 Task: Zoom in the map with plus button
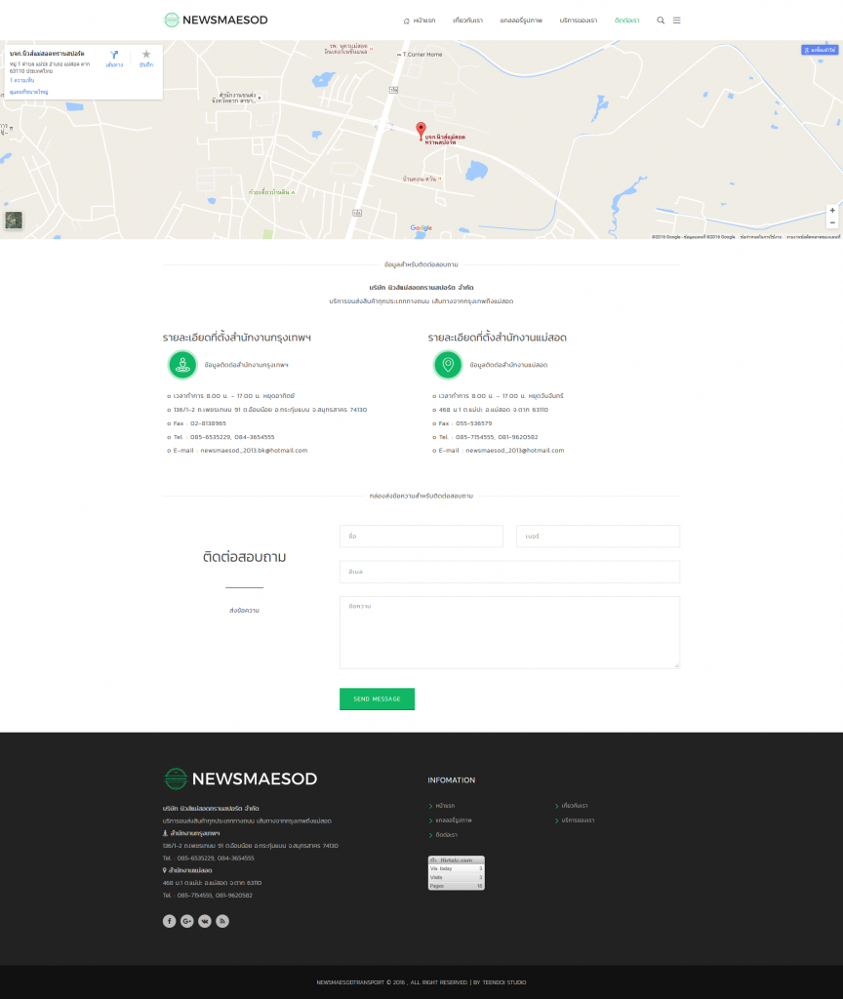coord(832,211)
